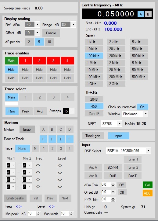
Task: Open the NFFT 32768 dropdown
Action: [x=120, y=124]
